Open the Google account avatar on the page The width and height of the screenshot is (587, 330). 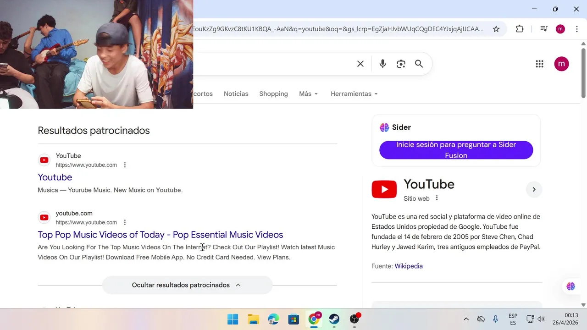coord(561,64)
